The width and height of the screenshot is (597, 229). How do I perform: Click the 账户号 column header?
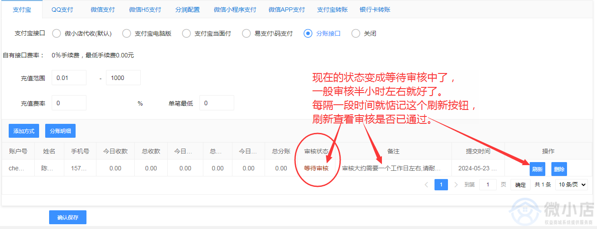click(x=18, y=151)
